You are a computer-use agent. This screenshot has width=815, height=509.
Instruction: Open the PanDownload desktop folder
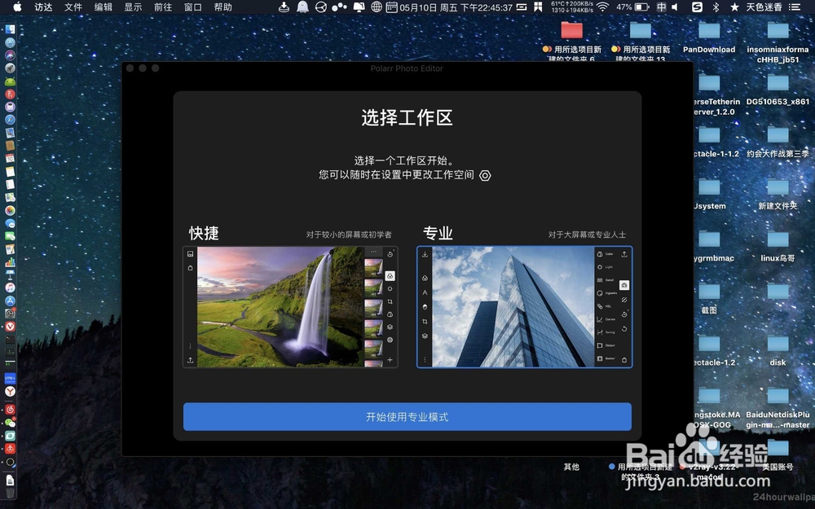coord(709,37)
